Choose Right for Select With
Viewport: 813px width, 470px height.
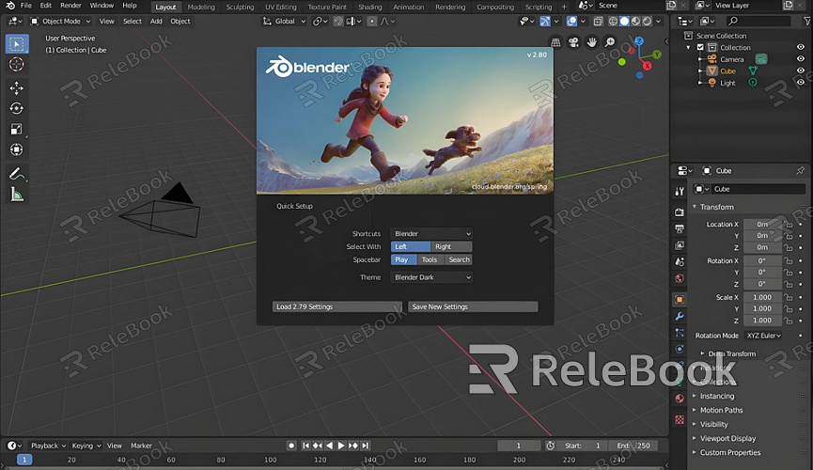pos(451,246)
